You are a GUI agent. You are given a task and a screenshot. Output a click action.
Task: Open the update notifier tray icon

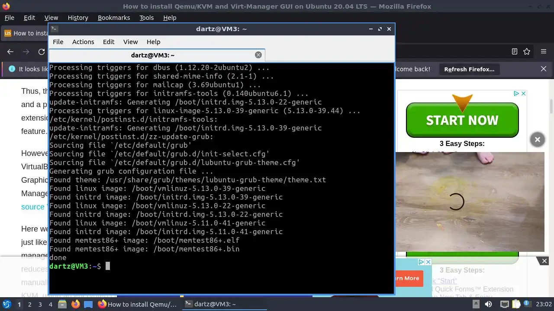click(527, 304)
